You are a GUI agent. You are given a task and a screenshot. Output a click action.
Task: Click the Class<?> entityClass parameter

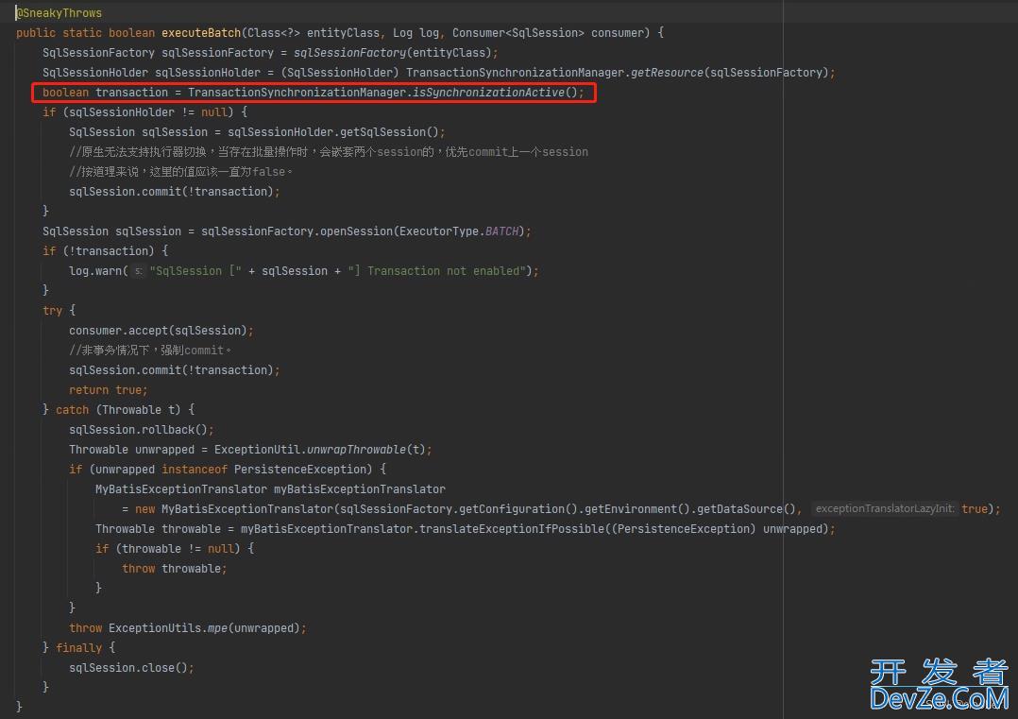tap(313, 32)
